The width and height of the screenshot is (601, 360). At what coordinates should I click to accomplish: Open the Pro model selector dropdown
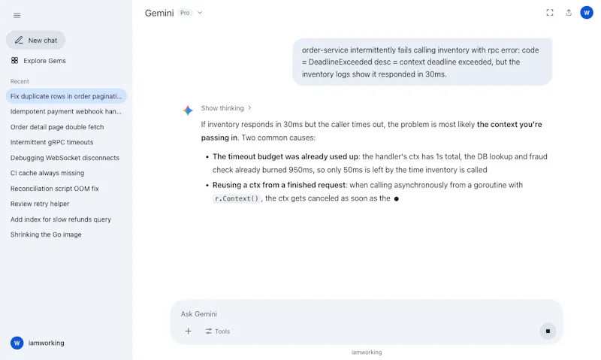(x=200, y=13)
